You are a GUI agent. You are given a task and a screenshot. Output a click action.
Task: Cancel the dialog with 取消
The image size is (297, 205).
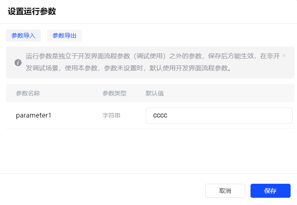[x=225, y=191]
